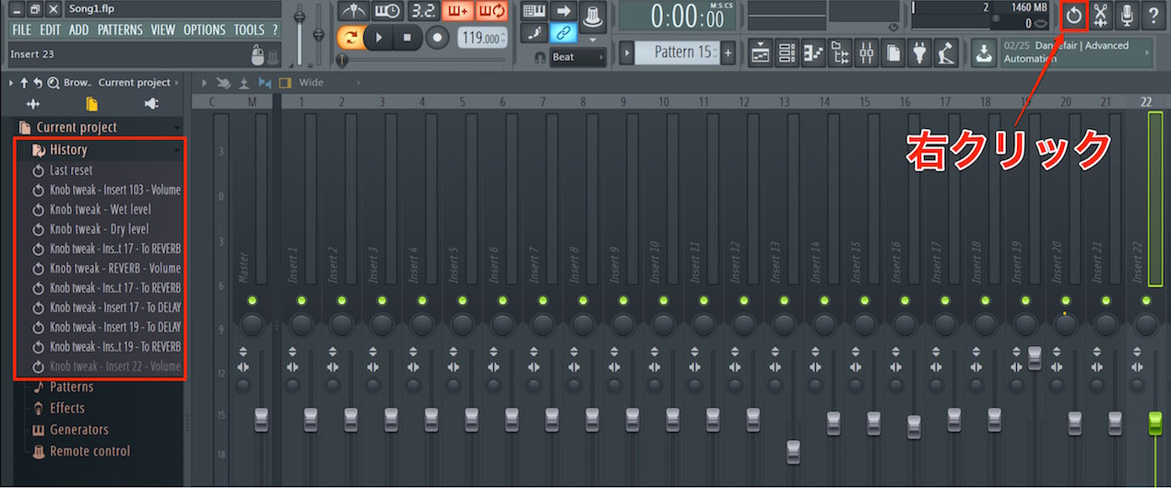The width and height of the screenshot is (1171, 488).
Task: Toggle the Insert 5 track mute LED
Action: point(462,300)
